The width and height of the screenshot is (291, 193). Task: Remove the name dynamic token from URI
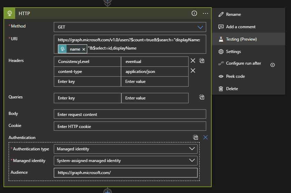click(84, 49)
